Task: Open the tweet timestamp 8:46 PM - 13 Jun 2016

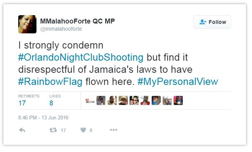Action: pos(43,118)
